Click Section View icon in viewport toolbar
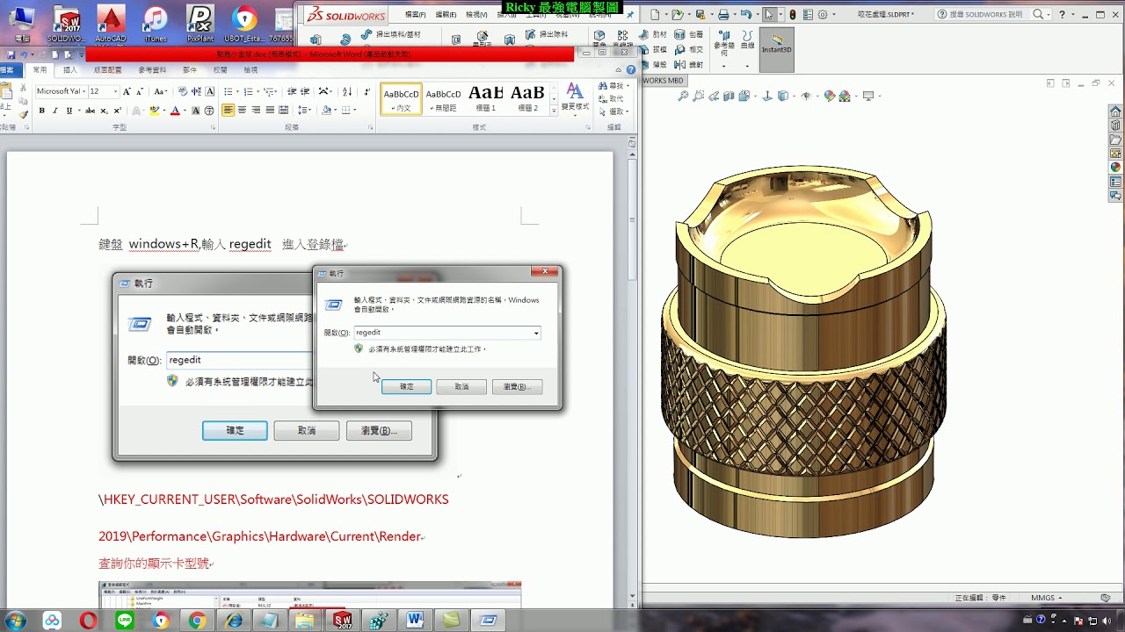Image resolution: width=1125 pixels, height=632 pixels. tap(729, 97)
